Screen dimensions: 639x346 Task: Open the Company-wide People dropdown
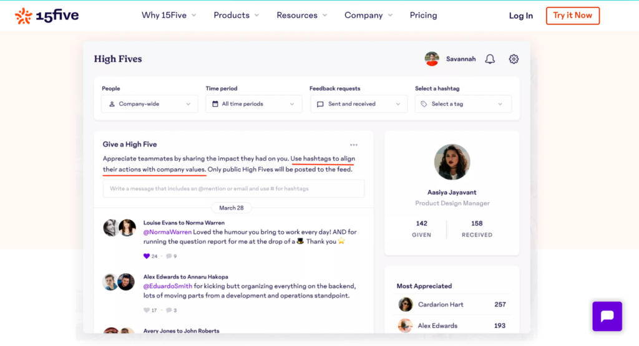(x=150, y=103)
